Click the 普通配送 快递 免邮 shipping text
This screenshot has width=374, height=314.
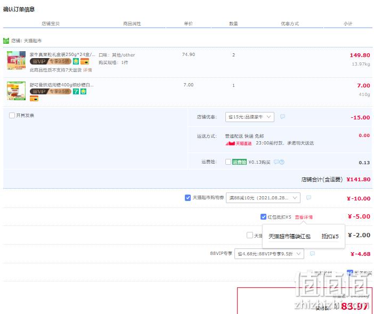244,136
